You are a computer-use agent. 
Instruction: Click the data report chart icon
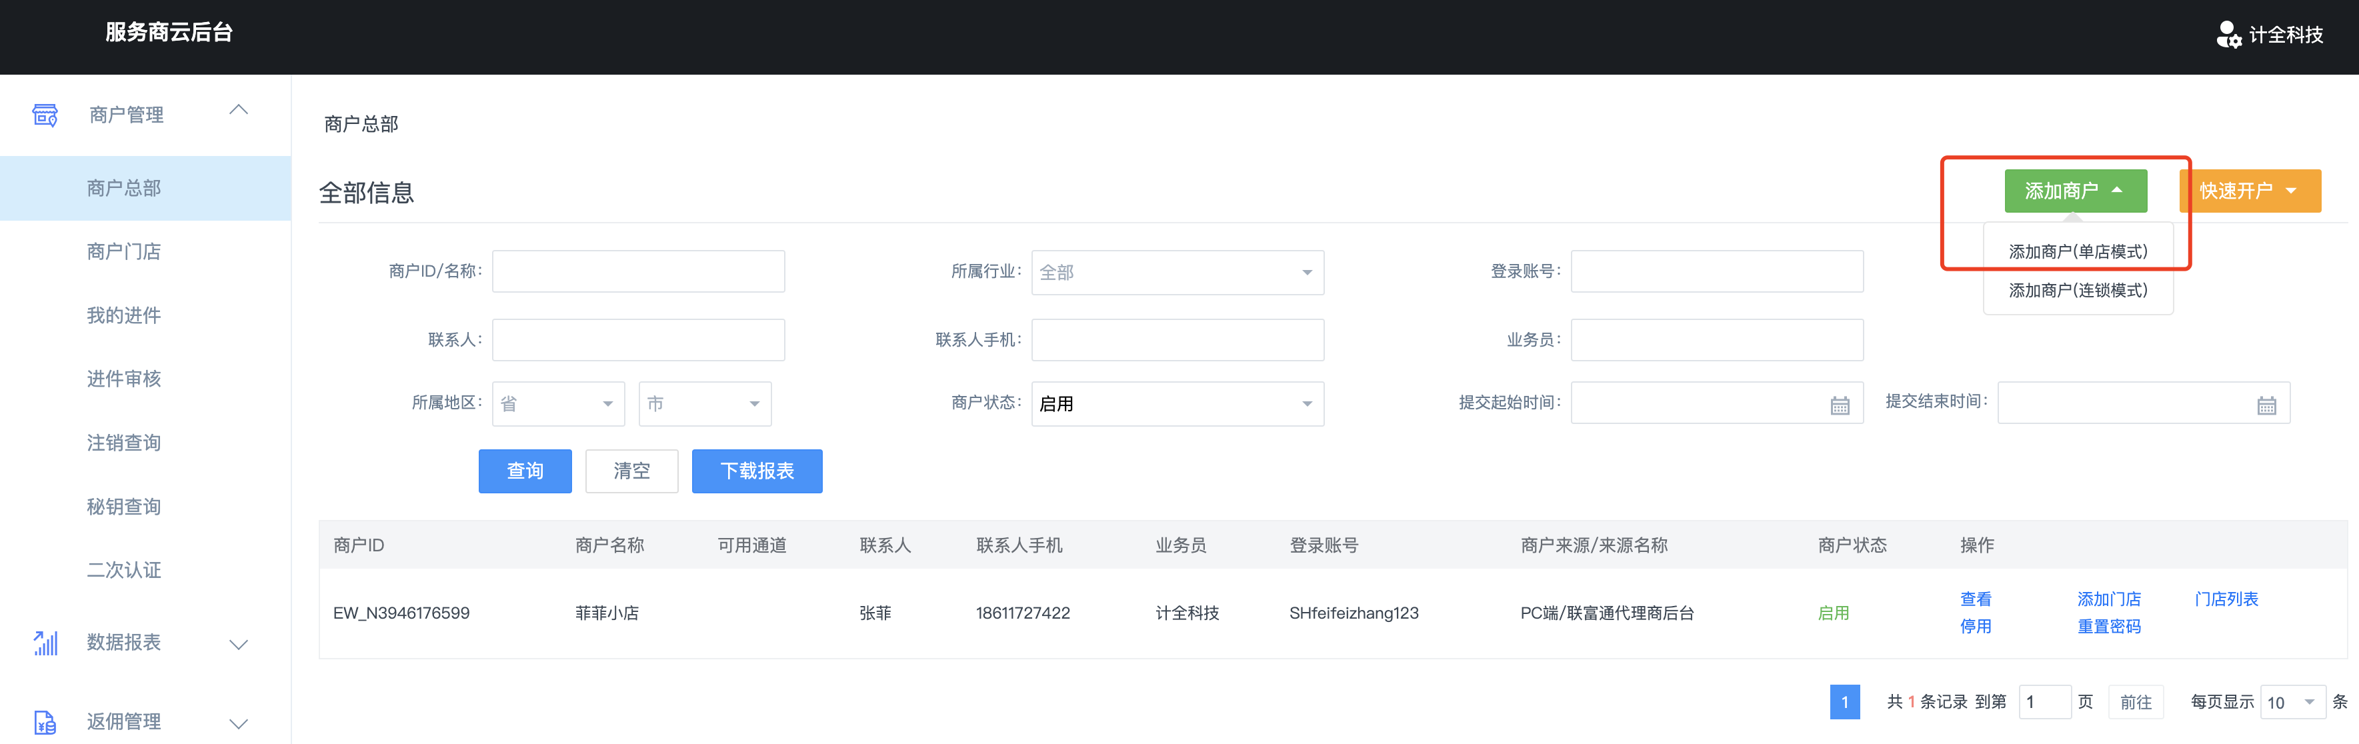[x=45, y=643]
